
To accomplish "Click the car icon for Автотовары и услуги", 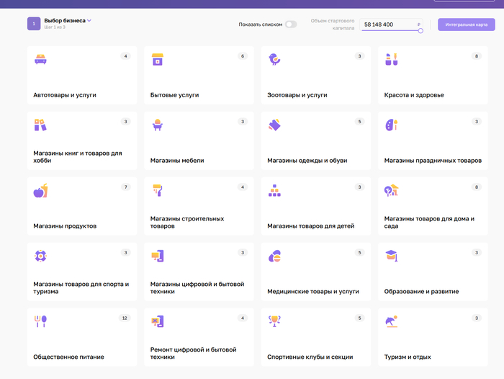I will tap(40, 60).
